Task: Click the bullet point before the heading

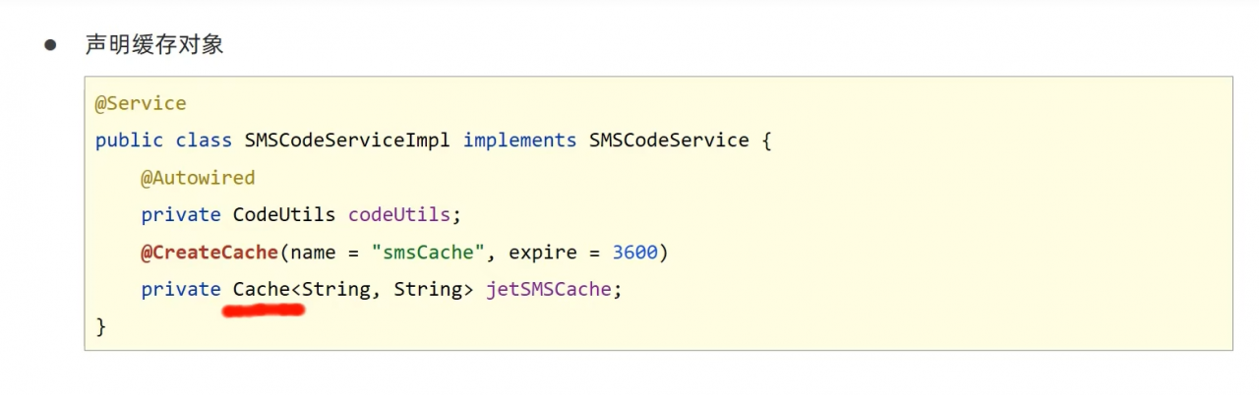Action: point(50,45)
